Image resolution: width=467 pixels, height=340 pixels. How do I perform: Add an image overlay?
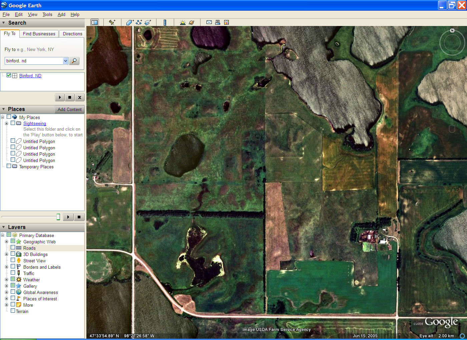(148, 22)
